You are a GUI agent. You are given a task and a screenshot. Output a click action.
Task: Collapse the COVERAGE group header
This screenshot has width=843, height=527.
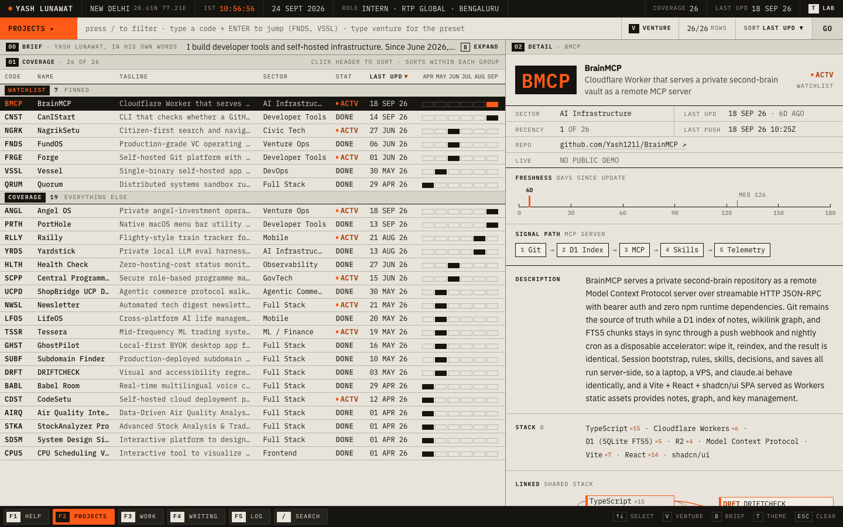tap(252, 197)
